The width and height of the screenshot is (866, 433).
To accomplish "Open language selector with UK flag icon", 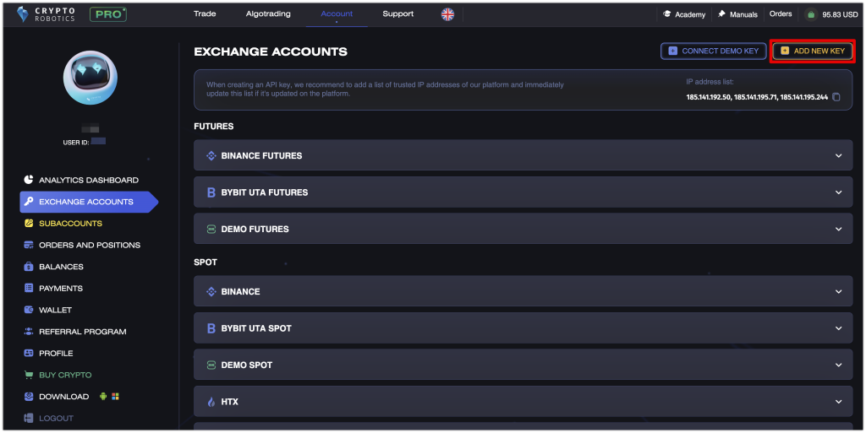I will point(447,14).
